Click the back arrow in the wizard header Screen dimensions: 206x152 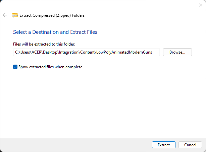pyautogui.click(x=5, y=15)
